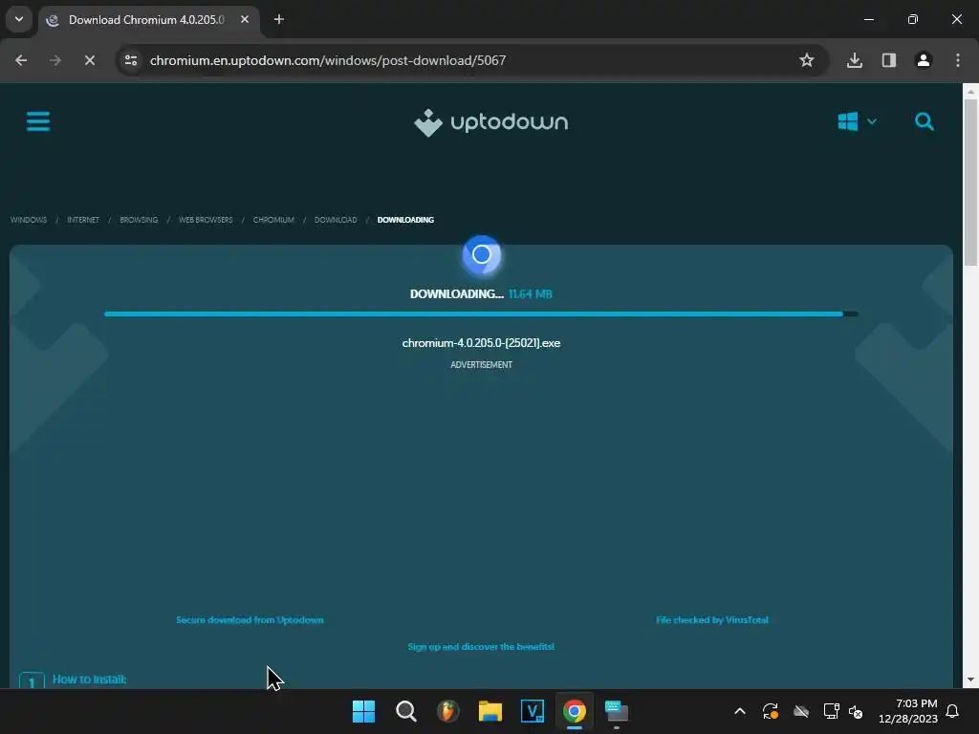This screenshot has width=979, height=734.
Task: Click the Chromium app icon above Downloading
Action: [482, 254]
